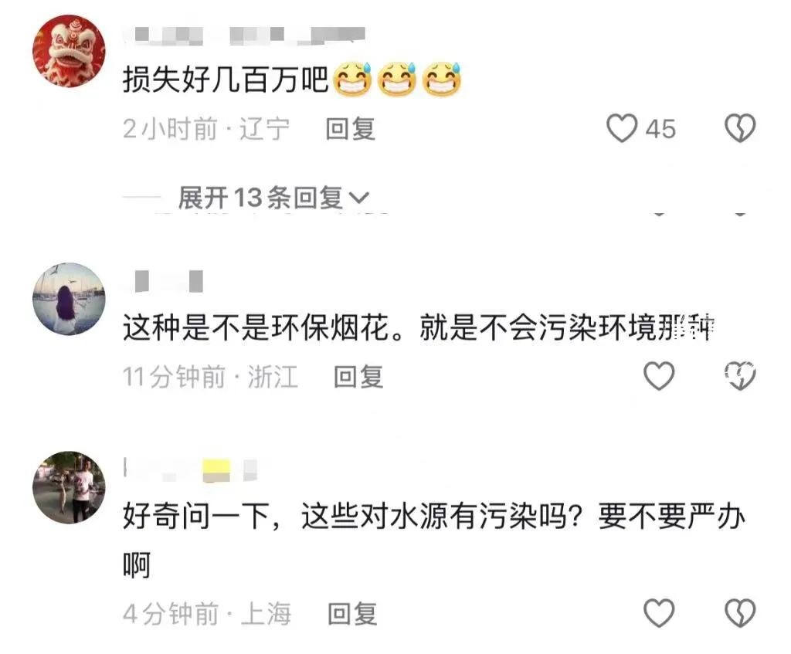791x654 pixels.
Task: Expand 展开13条回复 replies
Action: click(x=273, y=197)
